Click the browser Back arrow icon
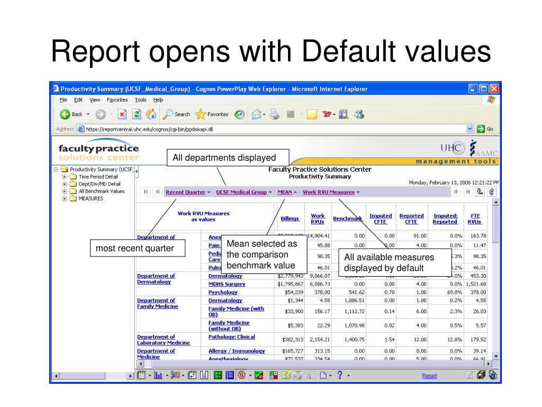542x407 pixels. pos(65,114)
